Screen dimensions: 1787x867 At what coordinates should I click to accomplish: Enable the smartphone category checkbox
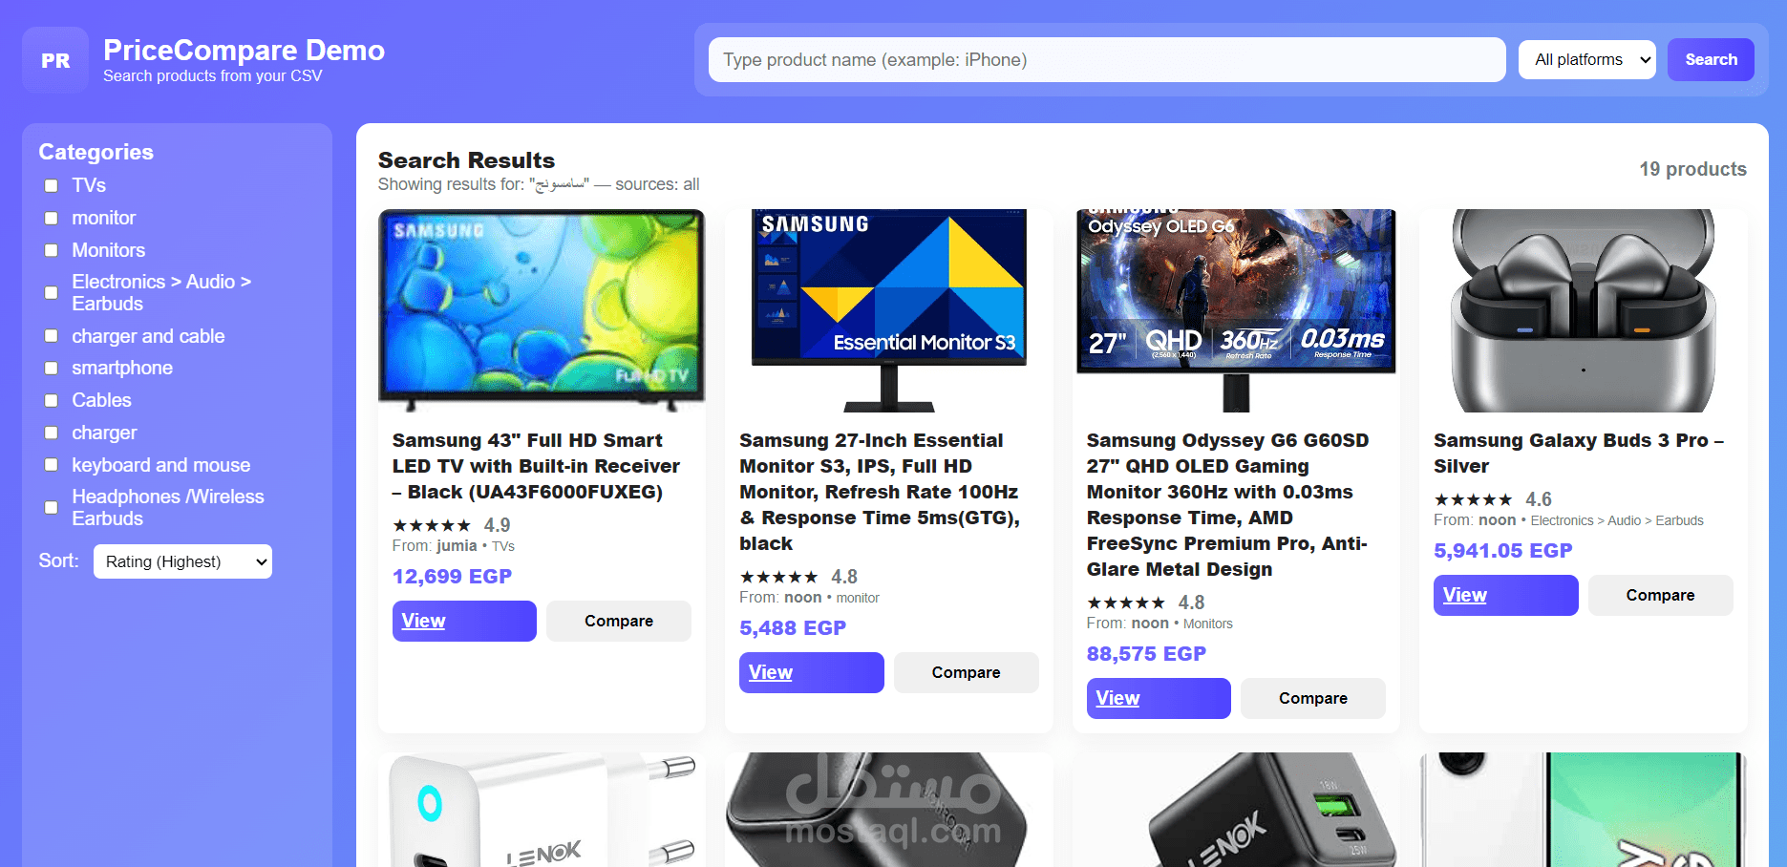point(52,369)
